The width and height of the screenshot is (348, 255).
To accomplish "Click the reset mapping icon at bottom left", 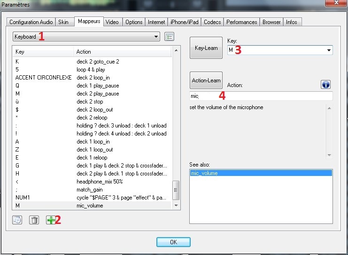I will 17,220.
